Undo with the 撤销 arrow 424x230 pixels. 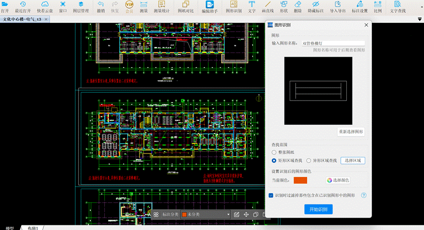coord(101,7)
